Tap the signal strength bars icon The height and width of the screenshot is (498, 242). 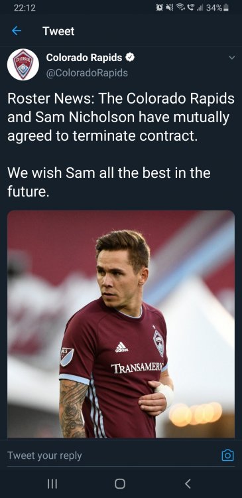click(x=200, y=8)
